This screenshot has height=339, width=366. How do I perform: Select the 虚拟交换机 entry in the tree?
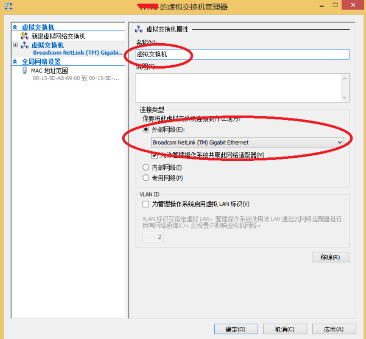47,45
